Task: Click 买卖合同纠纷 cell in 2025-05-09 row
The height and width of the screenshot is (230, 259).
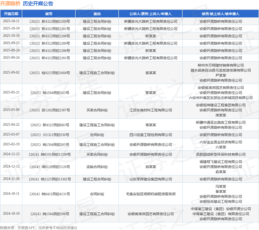Action: pyautogui.click(x=97, y=110)
